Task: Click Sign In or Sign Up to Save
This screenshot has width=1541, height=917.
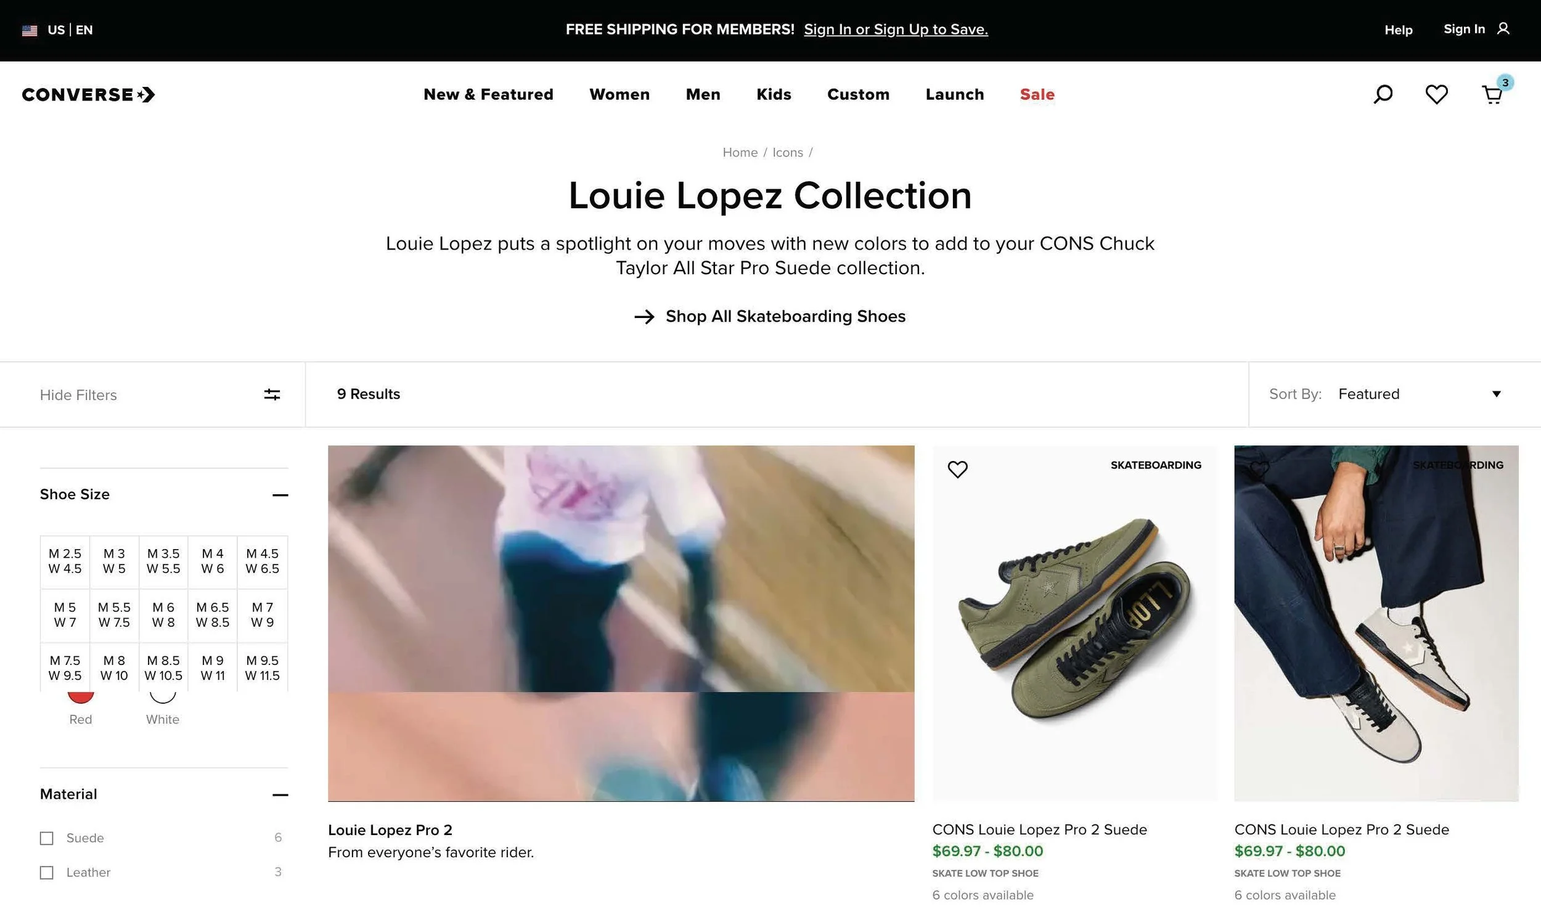Action: [895, 30]
